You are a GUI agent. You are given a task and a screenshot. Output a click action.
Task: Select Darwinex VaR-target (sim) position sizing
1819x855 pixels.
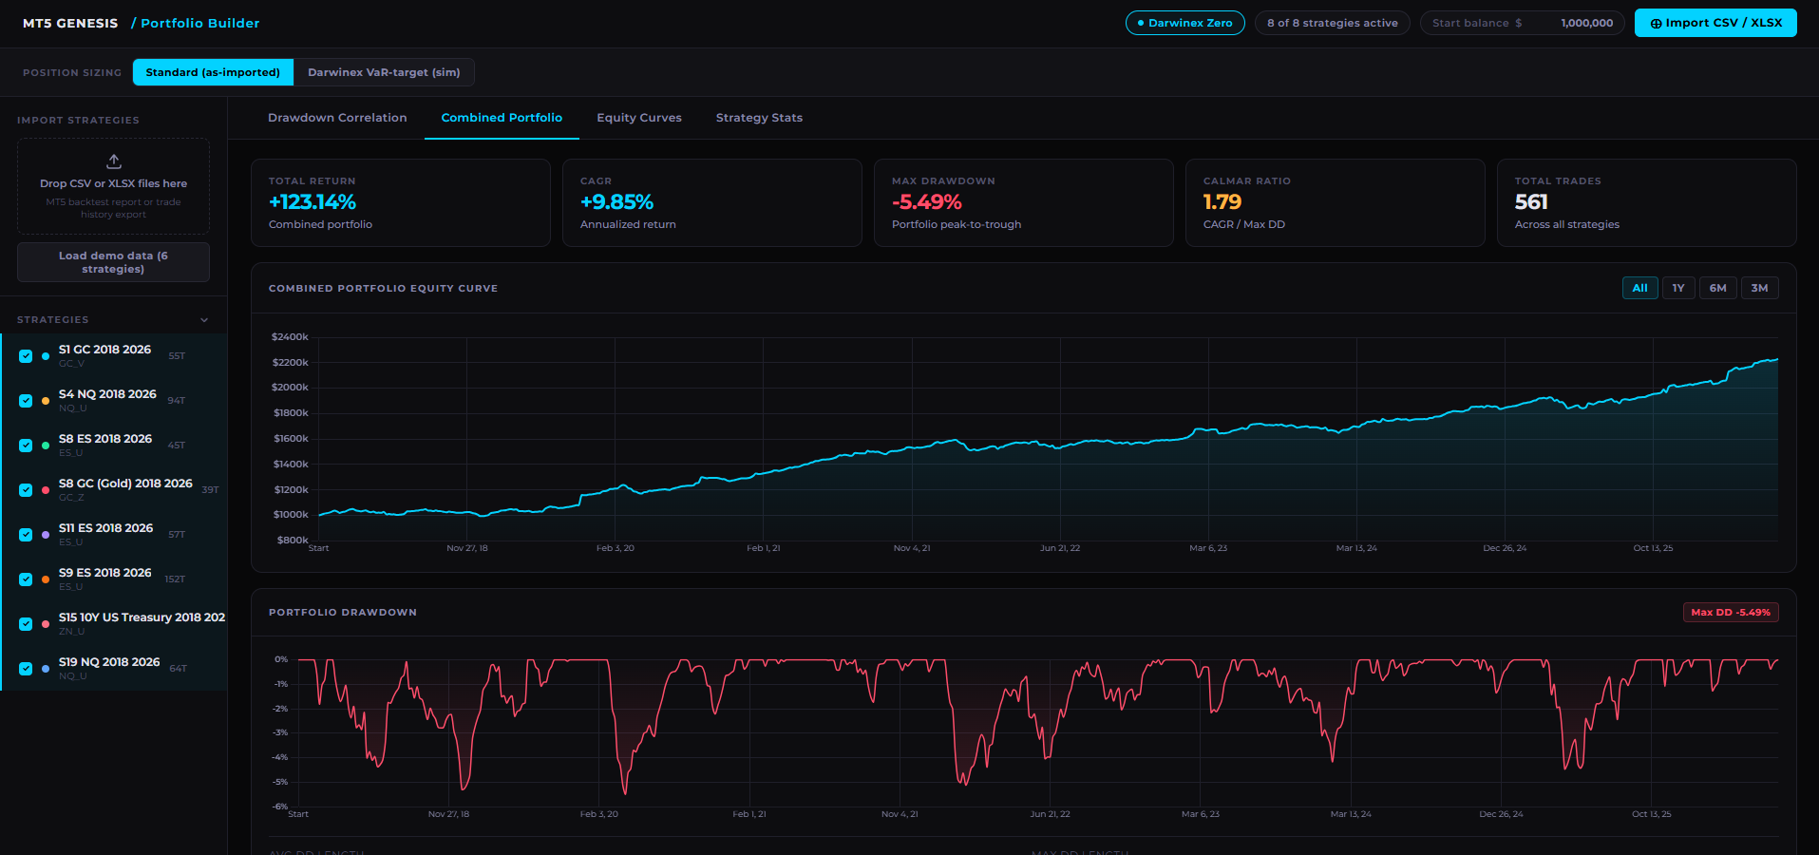point(384,72)
